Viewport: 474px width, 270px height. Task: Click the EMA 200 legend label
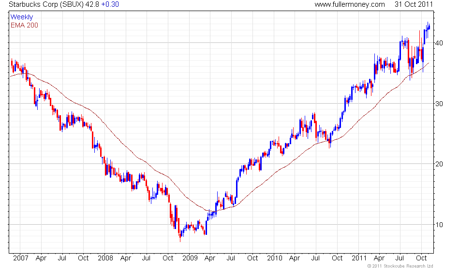click(x=25, y=25)
